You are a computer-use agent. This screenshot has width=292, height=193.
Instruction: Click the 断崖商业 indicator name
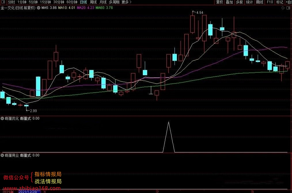[12, 155]
